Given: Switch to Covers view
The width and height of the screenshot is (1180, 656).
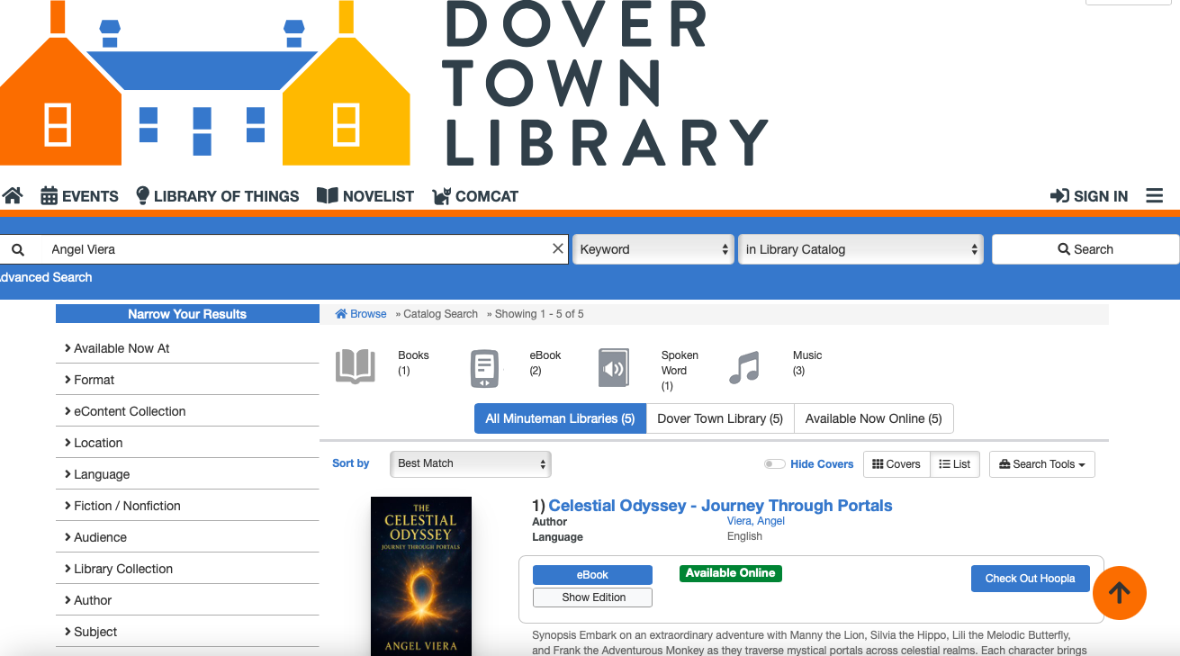Looking at the screenshot, I should coord(896,464).
